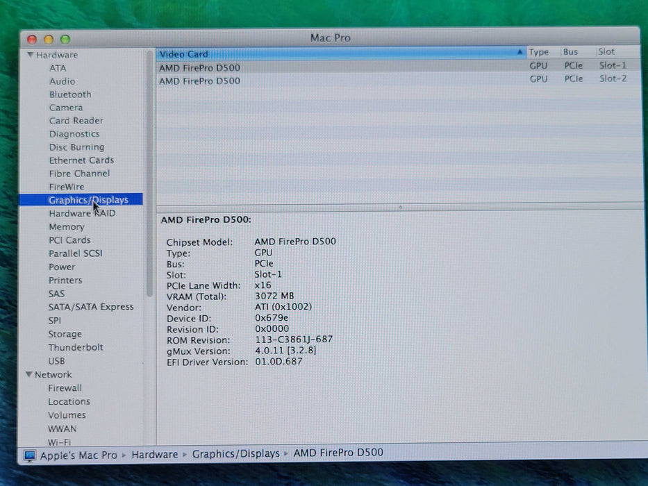Select Firewall under Network
Screen dimensions: 648x486
pyautogui.click(x=65, y=388)
